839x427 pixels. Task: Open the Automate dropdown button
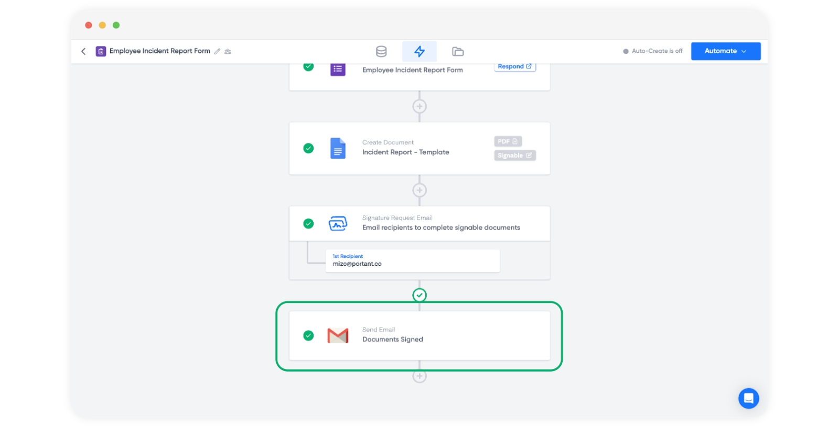click(725, 51)
